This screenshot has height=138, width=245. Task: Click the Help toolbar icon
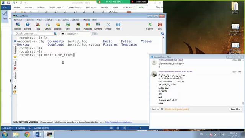click(x=118, y=26)
